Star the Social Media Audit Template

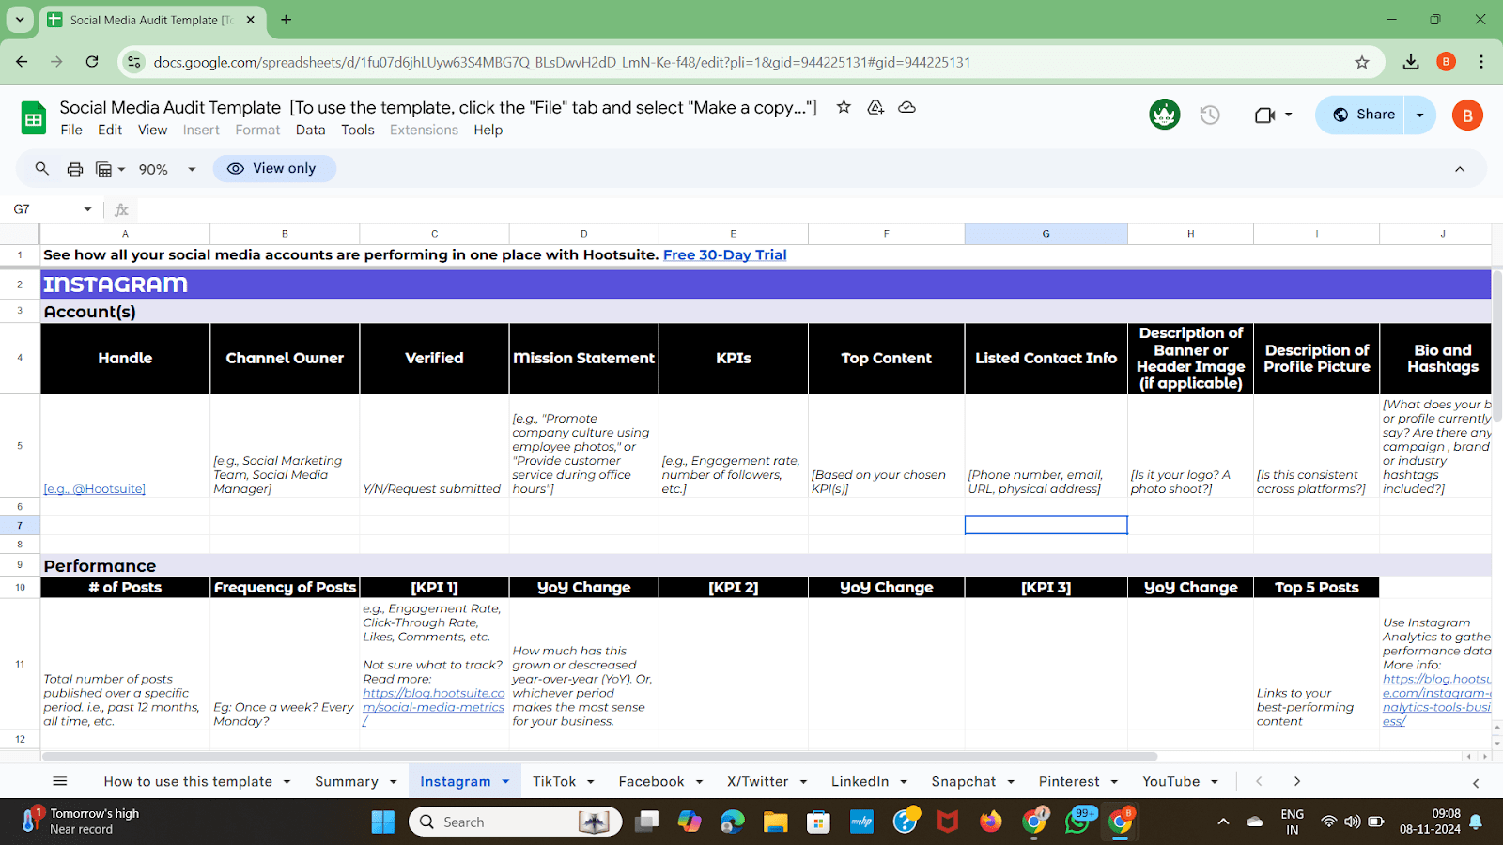[843, 107]
